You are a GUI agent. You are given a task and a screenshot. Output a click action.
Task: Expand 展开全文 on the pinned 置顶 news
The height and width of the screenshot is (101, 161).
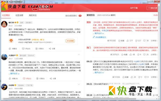click(x=99, y=33)
